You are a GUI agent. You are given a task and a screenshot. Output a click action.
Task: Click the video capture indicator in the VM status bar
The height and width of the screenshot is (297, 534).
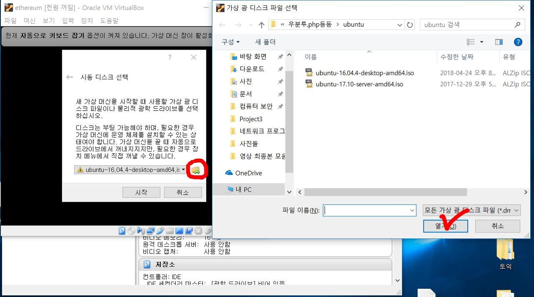189,231
